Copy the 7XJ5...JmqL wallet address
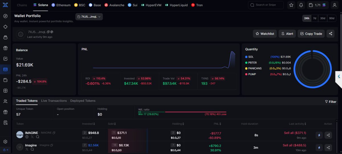 [48, 32]
